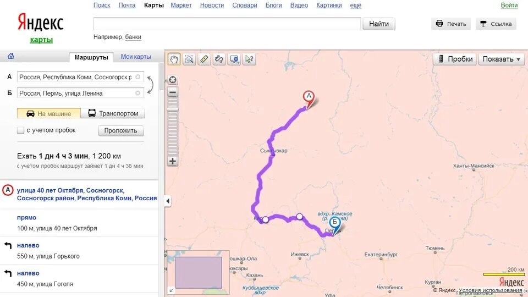528x297 pixels.
Task: Click the overview mini-map thumbnail
Action: click(x=199, y=272)
